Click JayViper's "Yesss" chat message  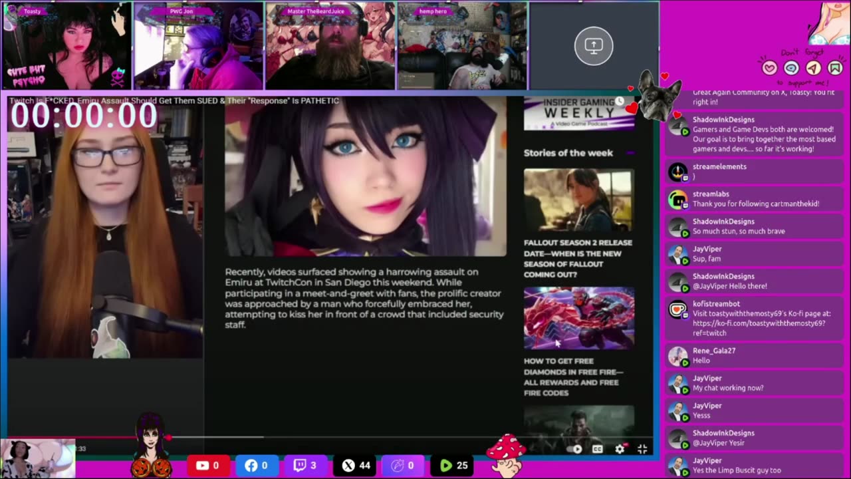(x=703, y=415)
